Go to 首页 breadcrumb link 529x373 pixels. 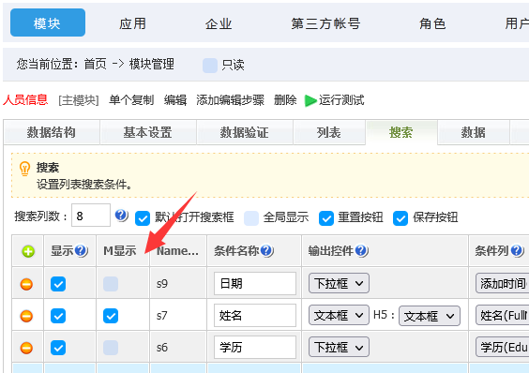click(x=95, y=64)
